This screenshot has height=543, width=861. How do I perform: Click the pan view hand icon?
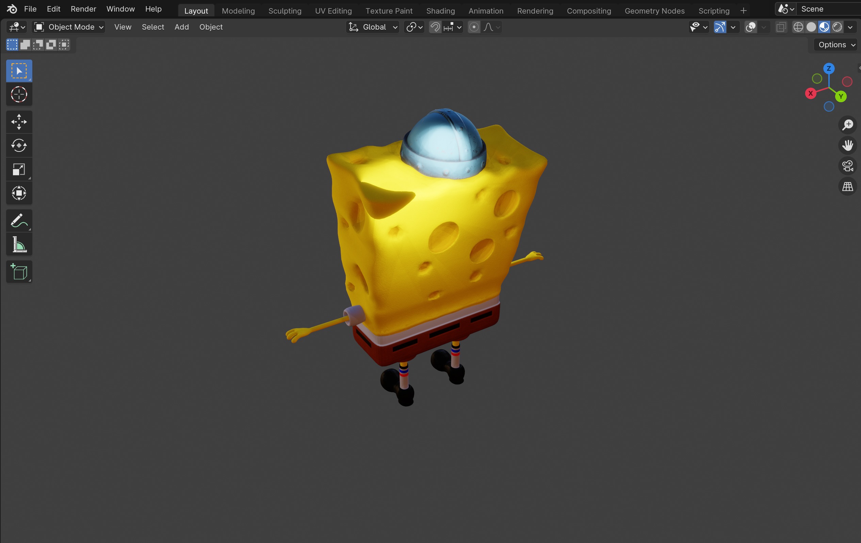(847, 145)
